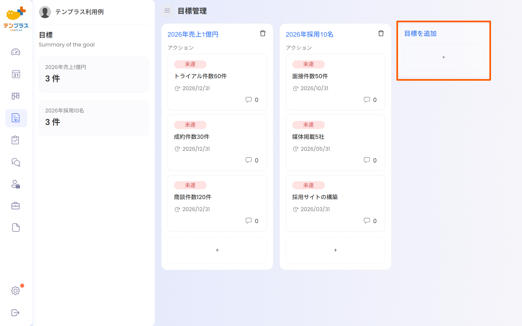
Task: Open comments on 媒体掲載5社 card
Action: (370, 160)
